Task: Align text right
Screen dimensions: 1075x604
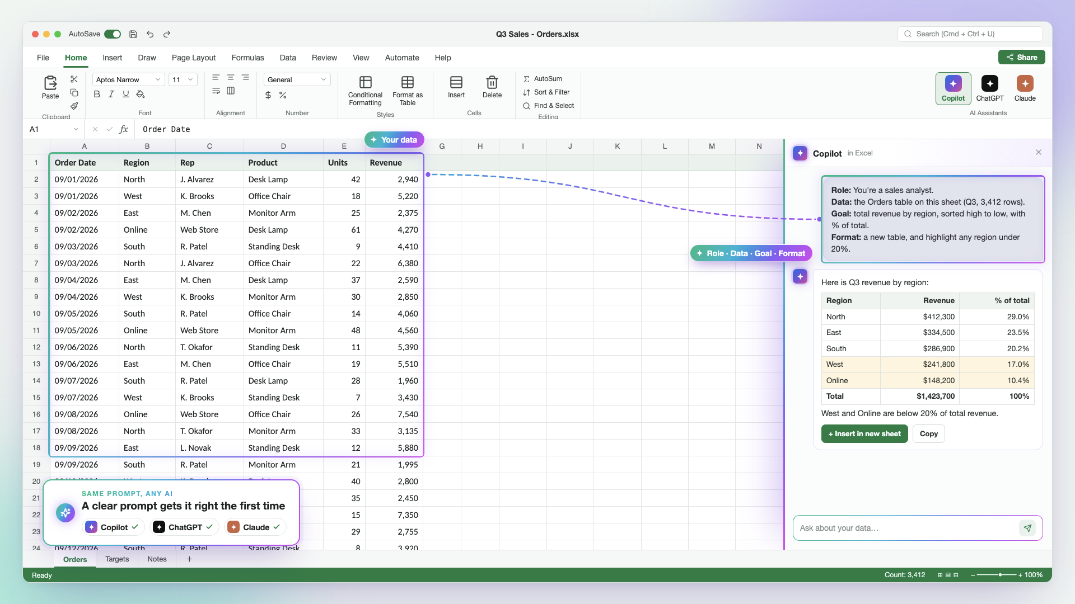Action: click(245, 78)
